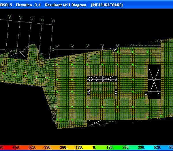Select the long central opening with X marks
173x151 pixels.
pos(102,79)
